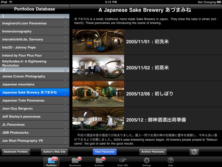Open the Settings gear tab

(147, 162)
